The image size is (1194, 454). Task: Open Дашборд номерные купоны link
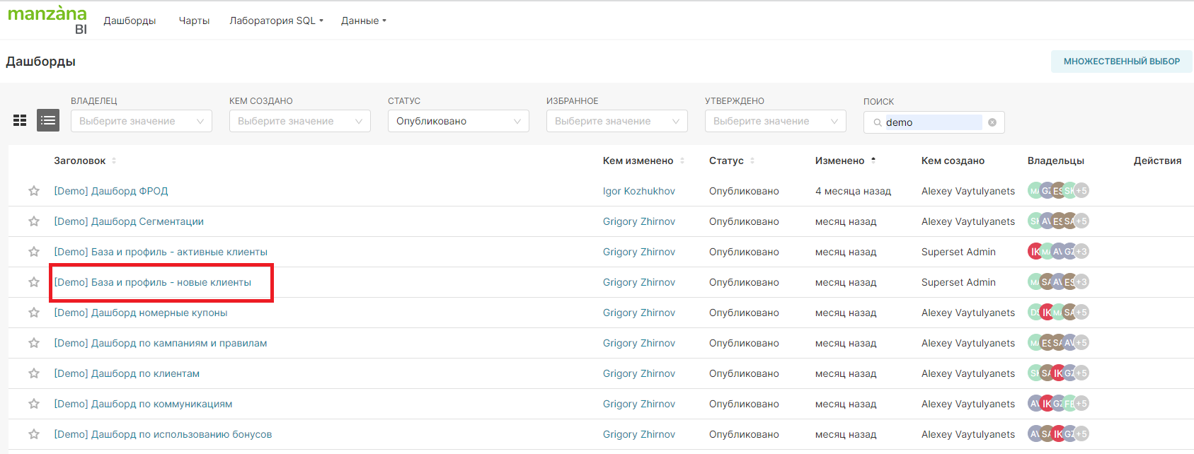tap(141, 313)
